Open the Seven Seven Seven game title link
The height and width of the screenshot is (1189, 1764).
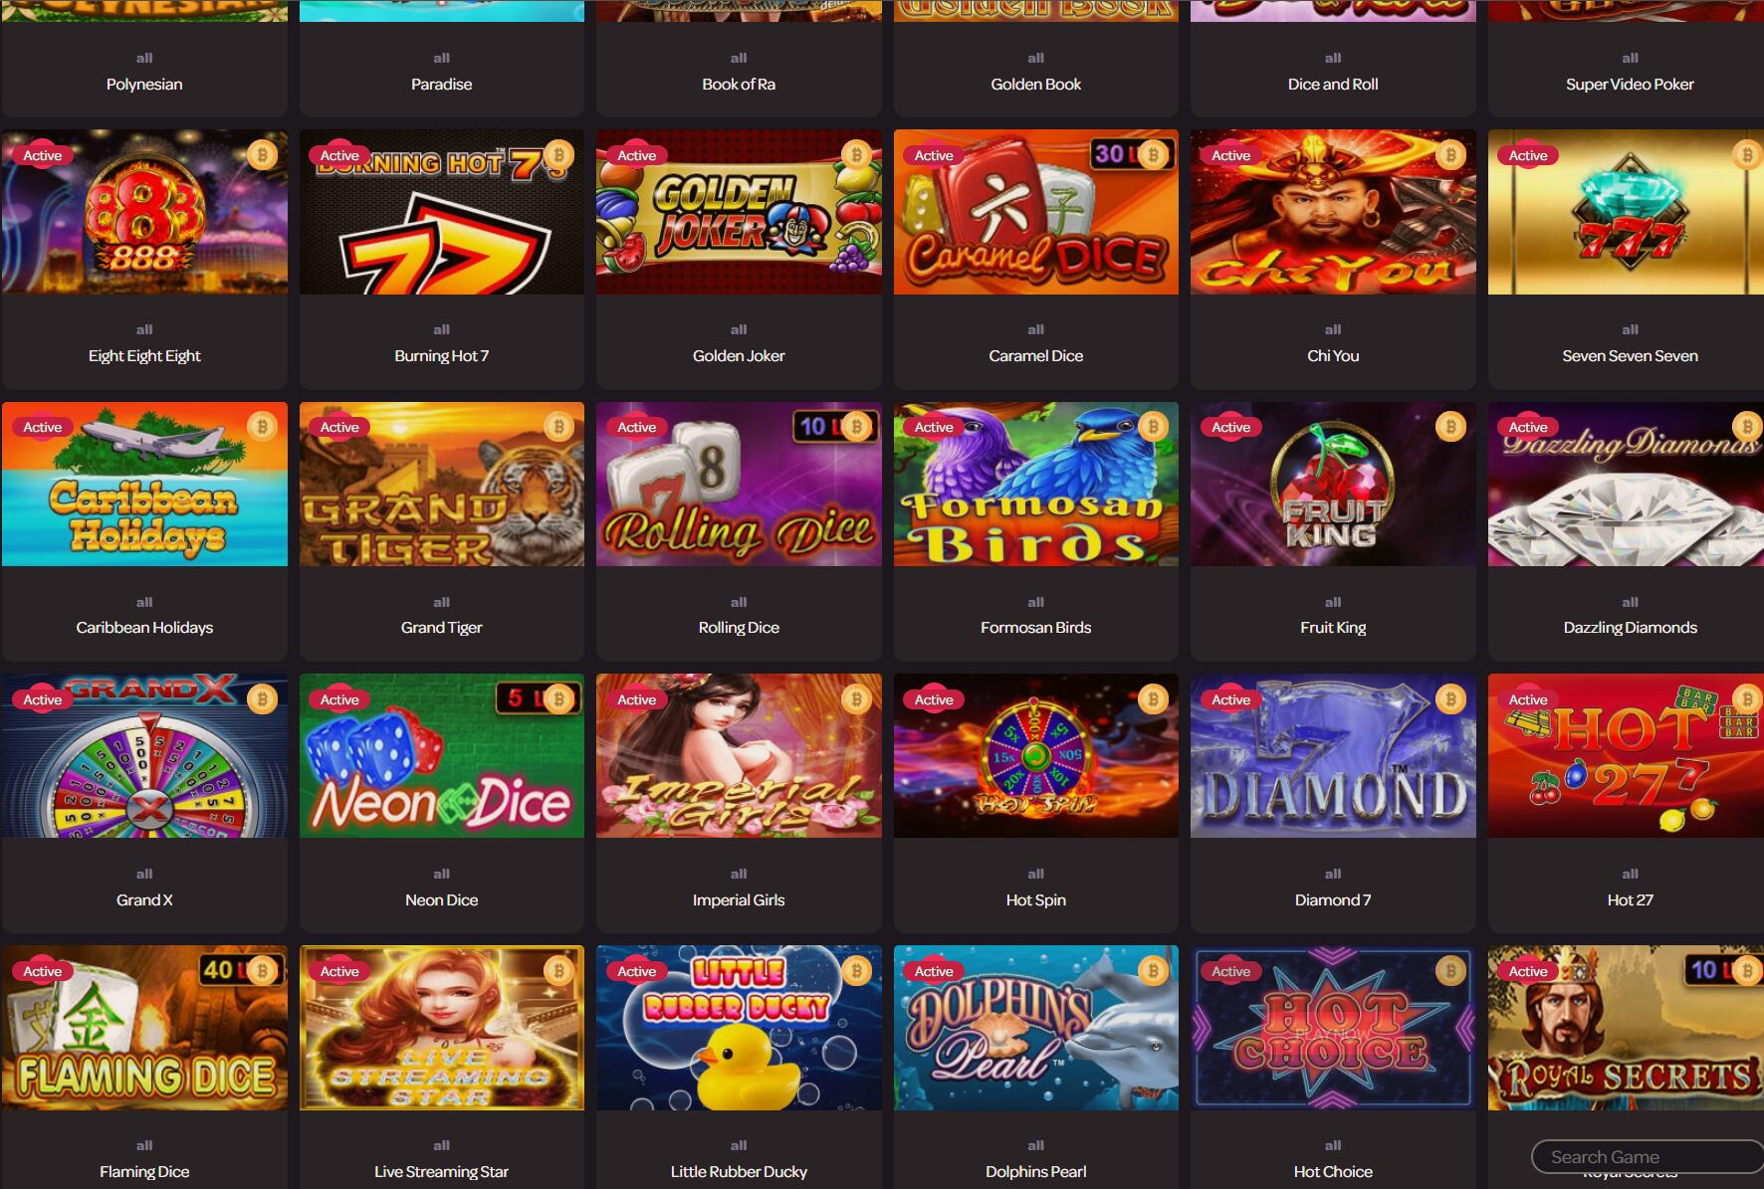[1630, 355]
